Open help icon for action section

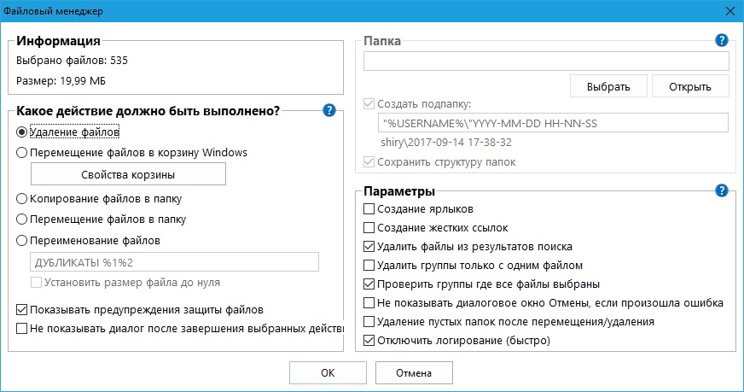(328, 111)
